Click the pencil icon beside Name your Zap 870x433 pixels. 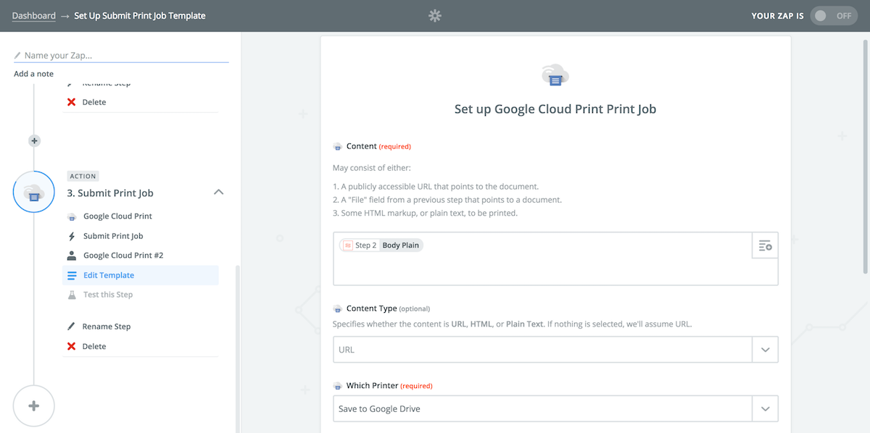(17, 55)
